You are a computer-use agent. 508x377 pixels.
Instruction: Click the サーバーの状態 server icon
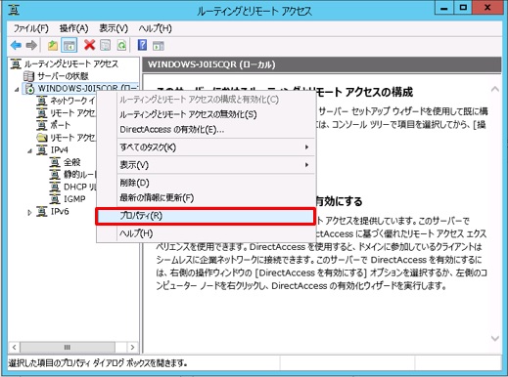(x=28, y=76)
